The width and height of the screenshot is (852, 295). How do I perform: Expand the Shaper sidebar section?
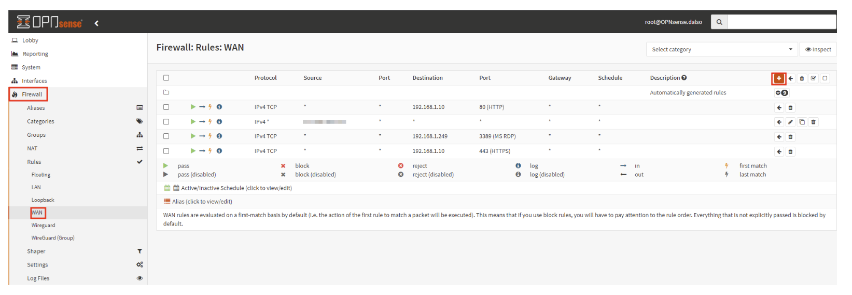[78, 251]
